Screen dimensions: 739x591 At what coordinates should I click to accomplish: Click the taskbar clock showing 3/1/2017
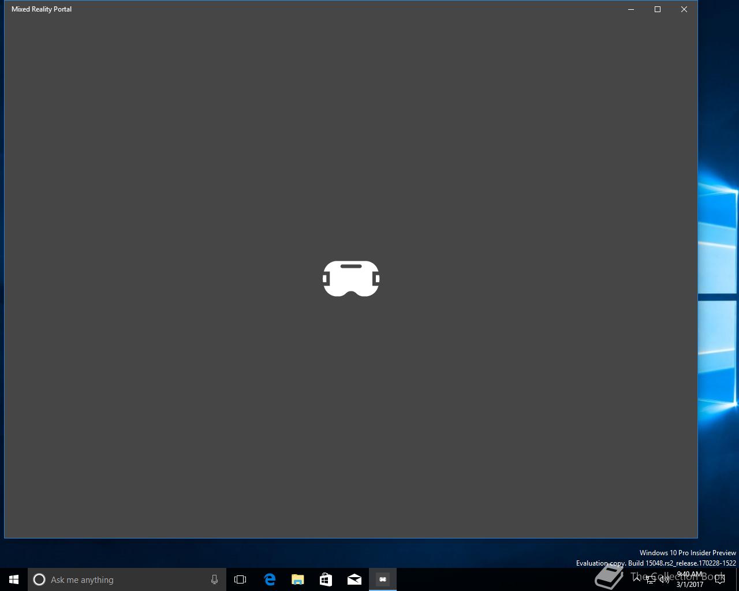pos(690,579)
